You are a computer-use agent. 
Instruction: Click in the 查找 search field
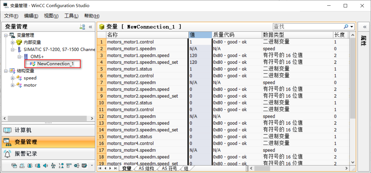pos(308,26)
